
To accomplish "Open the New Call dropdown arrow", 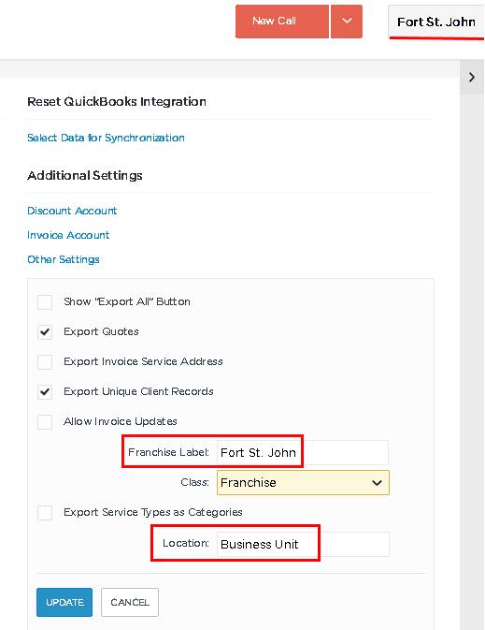I will tap(347, 22).
